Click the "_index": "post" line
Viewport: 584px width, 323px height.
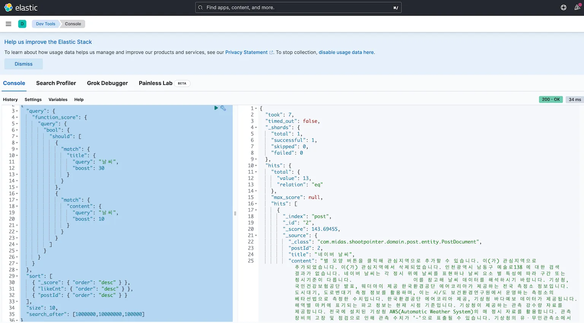click(x=307, y=216)
